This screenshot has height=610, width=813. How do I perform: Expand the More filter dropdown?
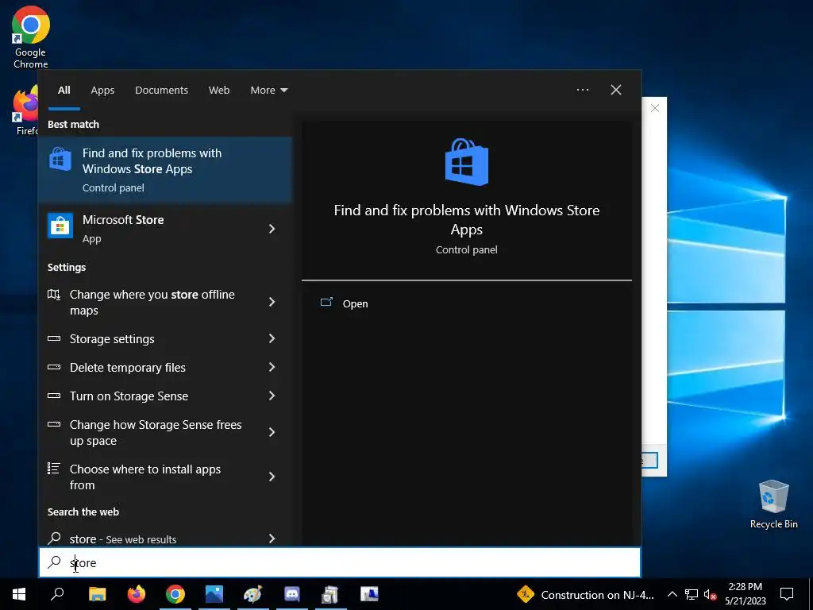tap(268, 91)
